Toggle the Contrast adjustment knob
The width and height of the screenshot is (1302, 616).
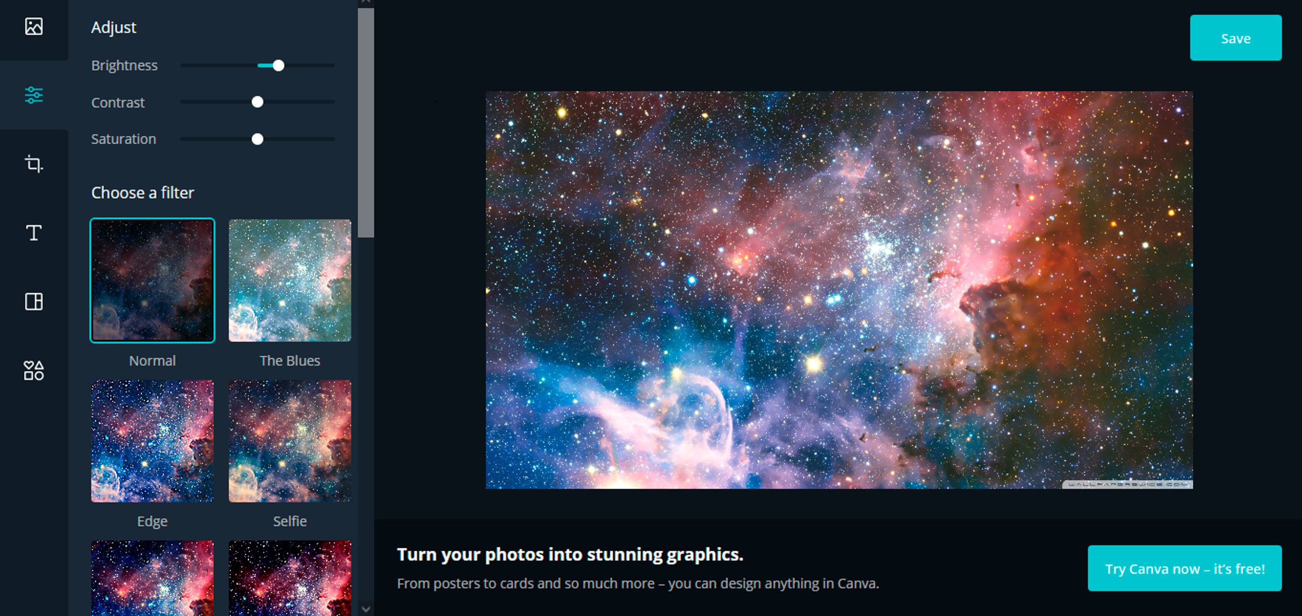click(258, 101)
